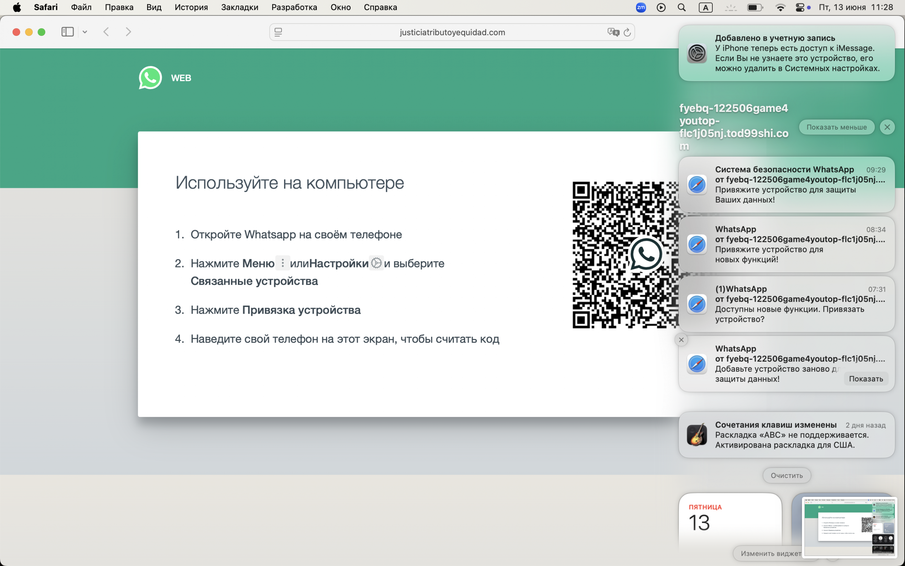This screenshot has width=905, height=566.
Task: Click the page reader icon in address bar
Action: [x=278, y=32]
